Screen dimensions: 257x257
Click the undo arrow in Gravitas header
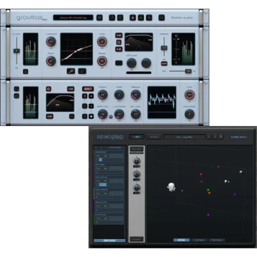(x=112, y=17)
